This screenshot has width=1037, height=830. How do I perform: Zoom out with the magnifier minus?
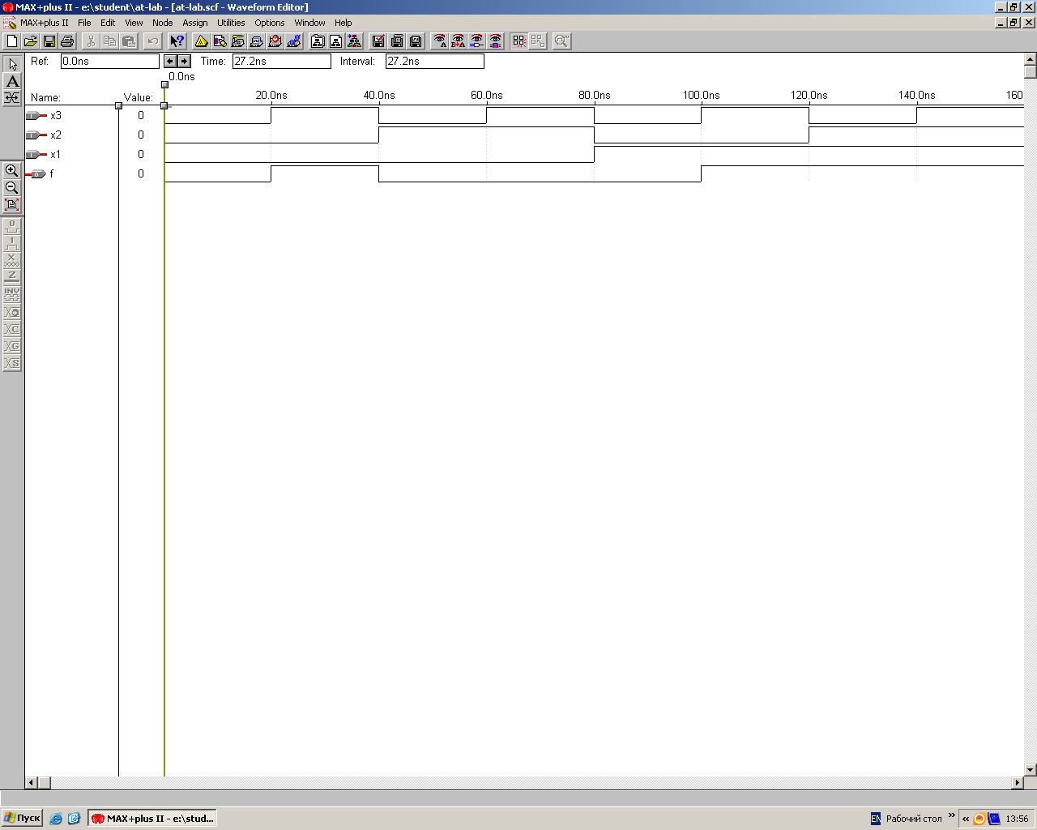[x=12, y=187]
